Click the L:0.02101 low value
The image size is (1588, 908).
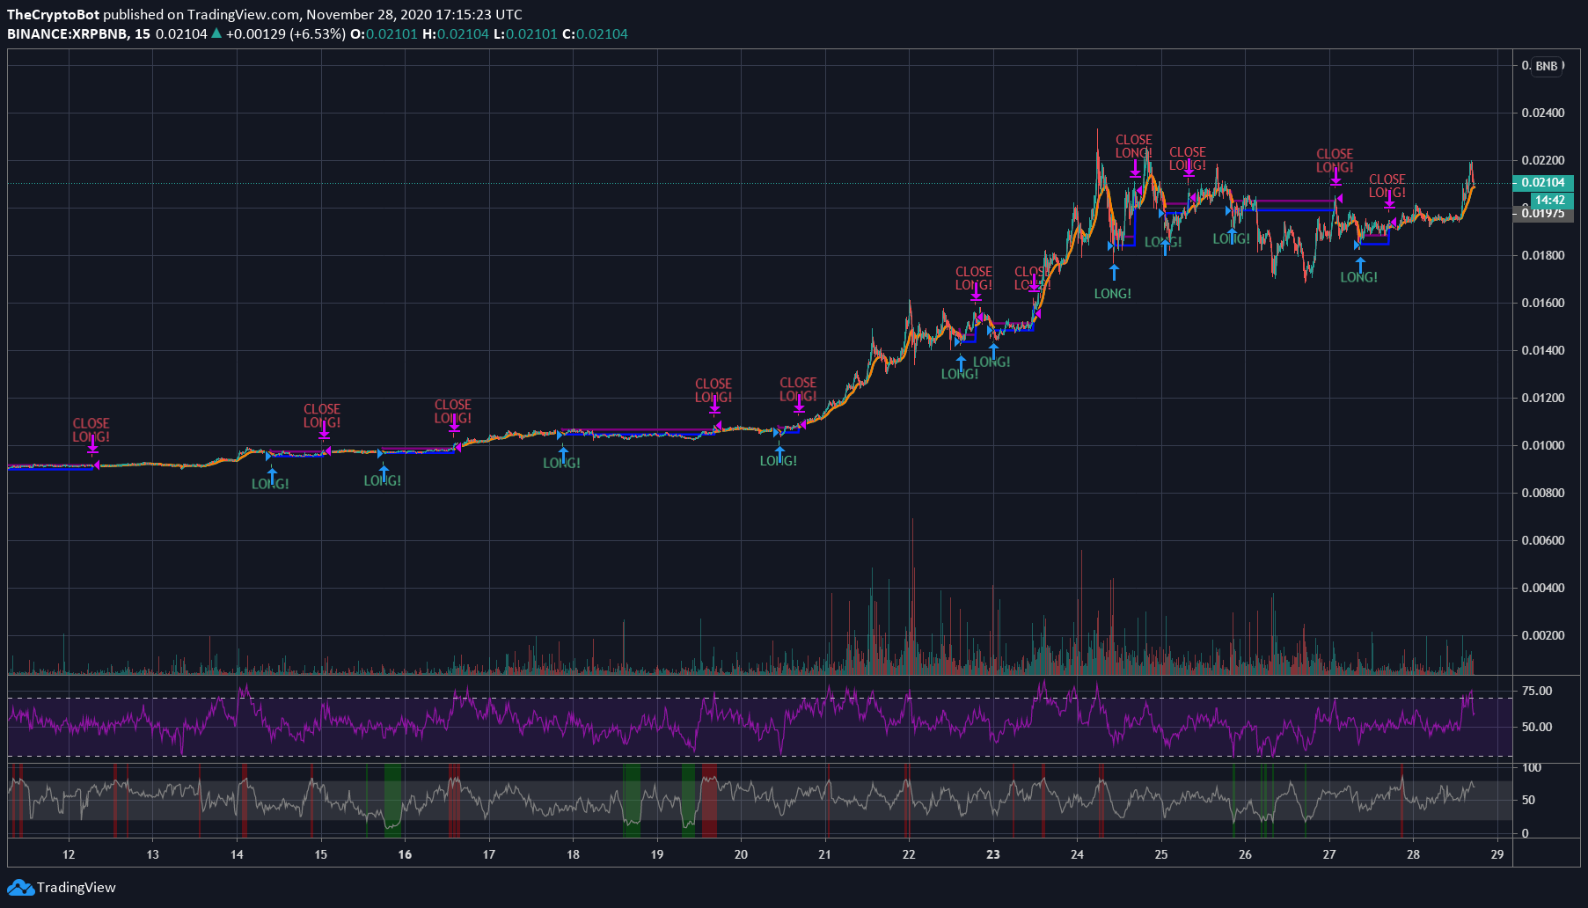pos(525,33)
